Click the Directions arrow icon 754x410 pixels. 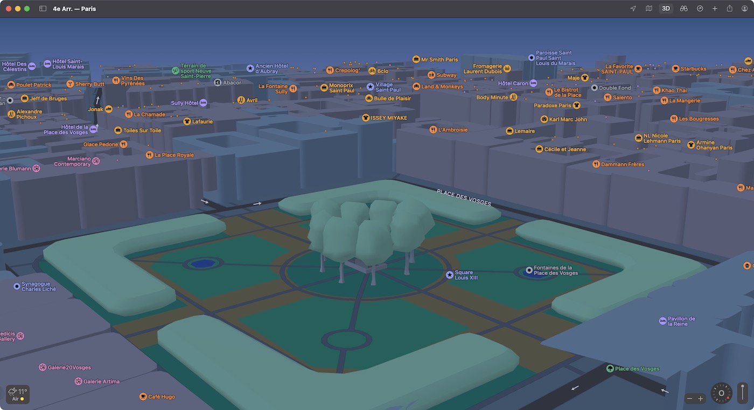[x=700, y=9]
